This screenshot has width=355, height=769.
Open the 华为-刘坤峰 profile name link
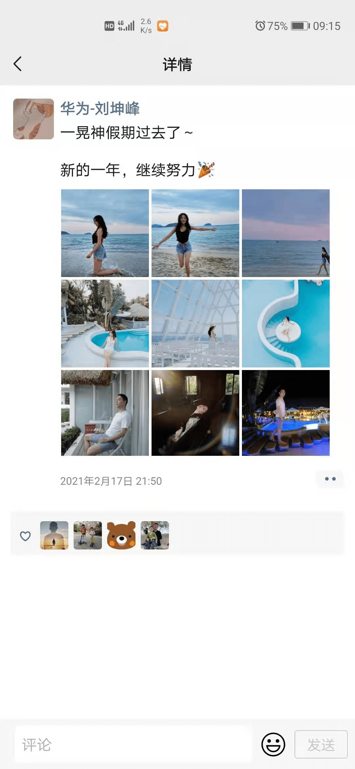pos(100,108)
